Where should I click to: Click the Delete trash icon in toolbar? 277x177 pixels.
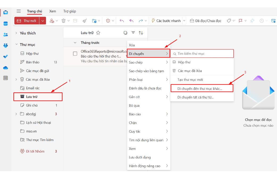(64, 21)
